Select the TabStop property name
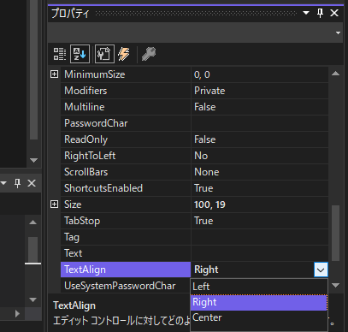The width and height of the screenshot is (348, 332). click(x=126, y=221)
